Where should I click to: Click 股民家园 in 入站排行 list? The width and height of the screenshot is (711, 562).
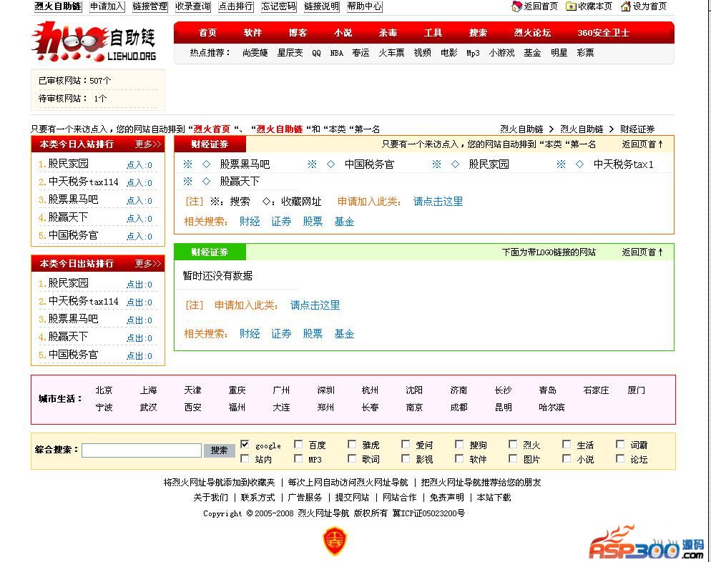[x=69, y=164]
